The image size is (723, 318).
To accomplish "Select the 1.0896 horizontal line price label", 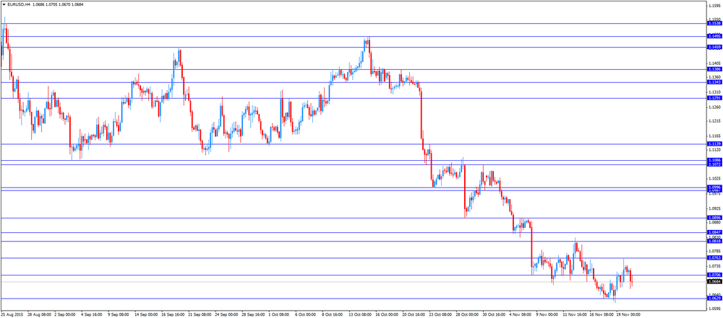I will point(714,218).
